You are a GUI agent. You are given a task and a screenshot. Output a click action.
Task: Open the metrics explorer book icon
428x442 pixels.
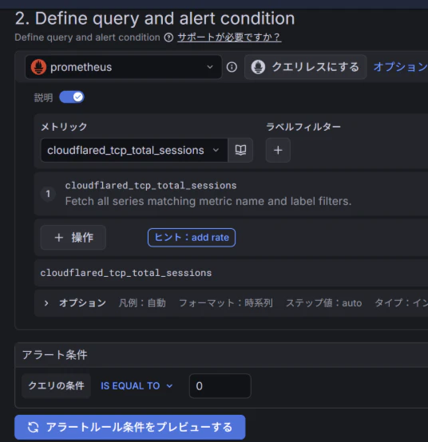[x=240, y=150]
